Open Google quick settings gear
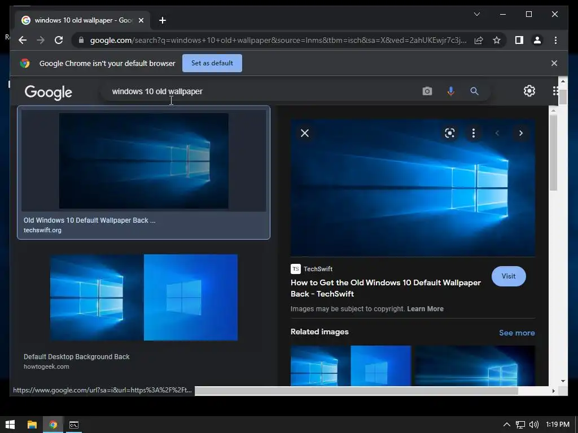 tap(529, 91)
